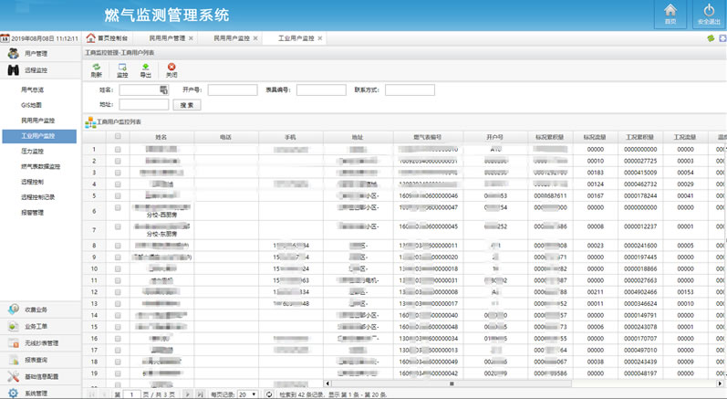Click the scrollbar left arrow under table
The height and width of the screenshot is (399, 727).
pos(327,383)
